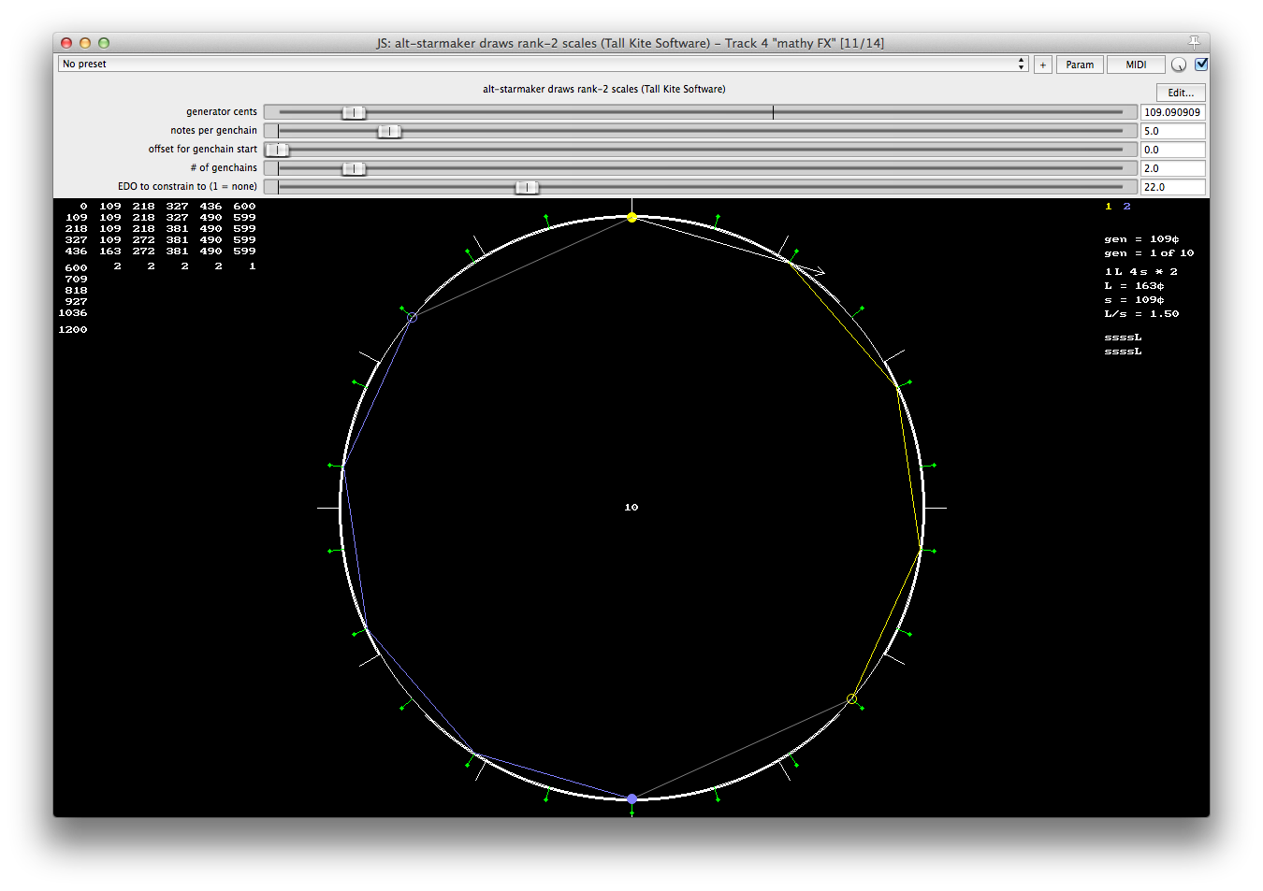Click the "818" value in the left column

tap(77, 291)
